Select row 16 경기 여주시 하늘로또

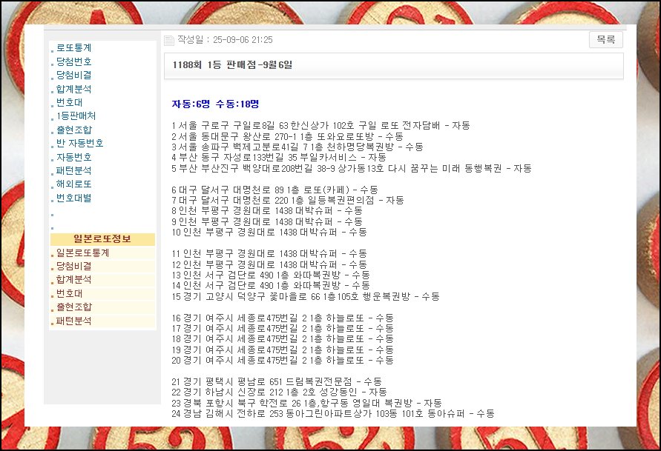283,318
